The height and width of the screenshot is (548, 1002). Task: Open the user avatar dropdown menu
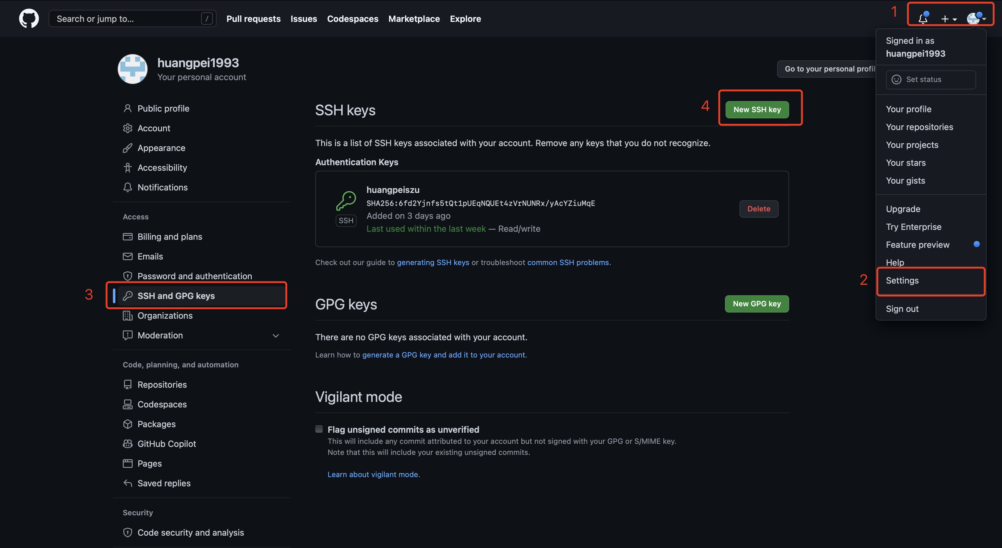click(x=975, y=18)
